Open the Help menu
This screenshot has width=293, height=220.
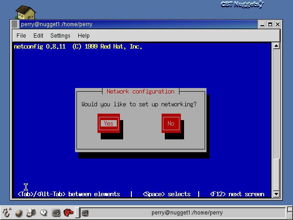click(x=83, y=36)
